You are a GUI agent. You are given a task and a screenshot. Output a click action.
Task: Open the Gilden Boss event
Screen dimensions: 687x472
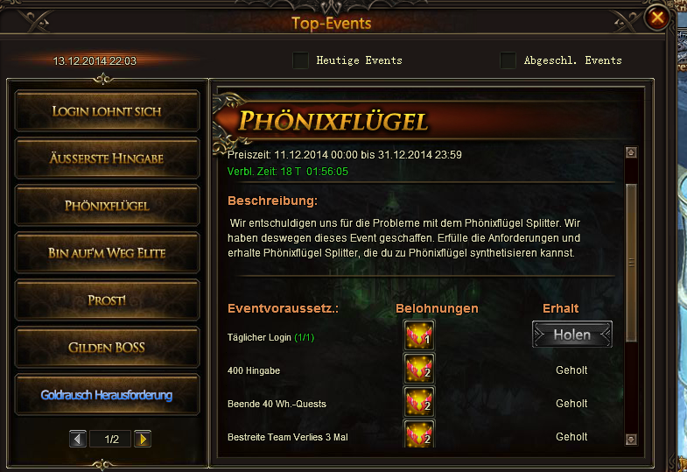pos(107,348)
